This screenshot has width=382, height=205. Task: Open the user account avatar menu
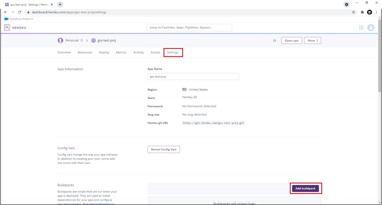click(x=371, y=28)
